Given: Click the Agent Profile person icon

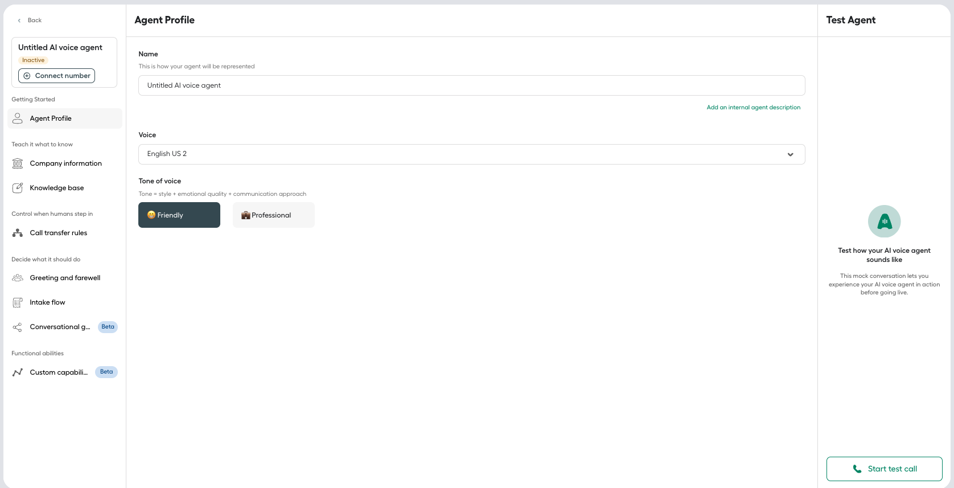Looking at the screenshot, I should coord(18,118).
